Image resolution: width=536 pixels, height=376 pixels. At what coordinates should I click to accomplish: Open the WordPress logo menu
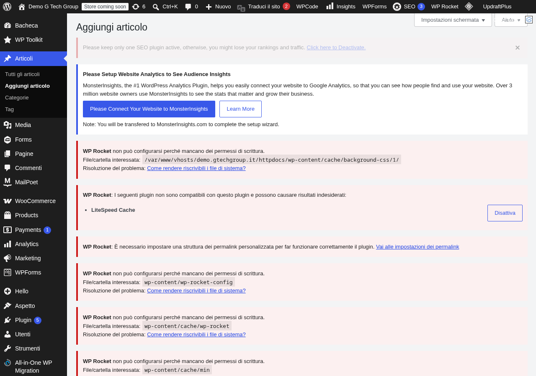(7, 7)
